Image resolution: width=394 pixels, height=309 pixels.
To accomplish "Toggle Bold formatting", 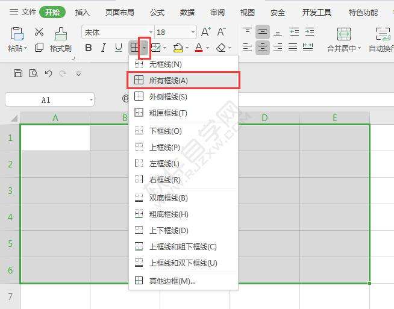I will click(89, 48).
